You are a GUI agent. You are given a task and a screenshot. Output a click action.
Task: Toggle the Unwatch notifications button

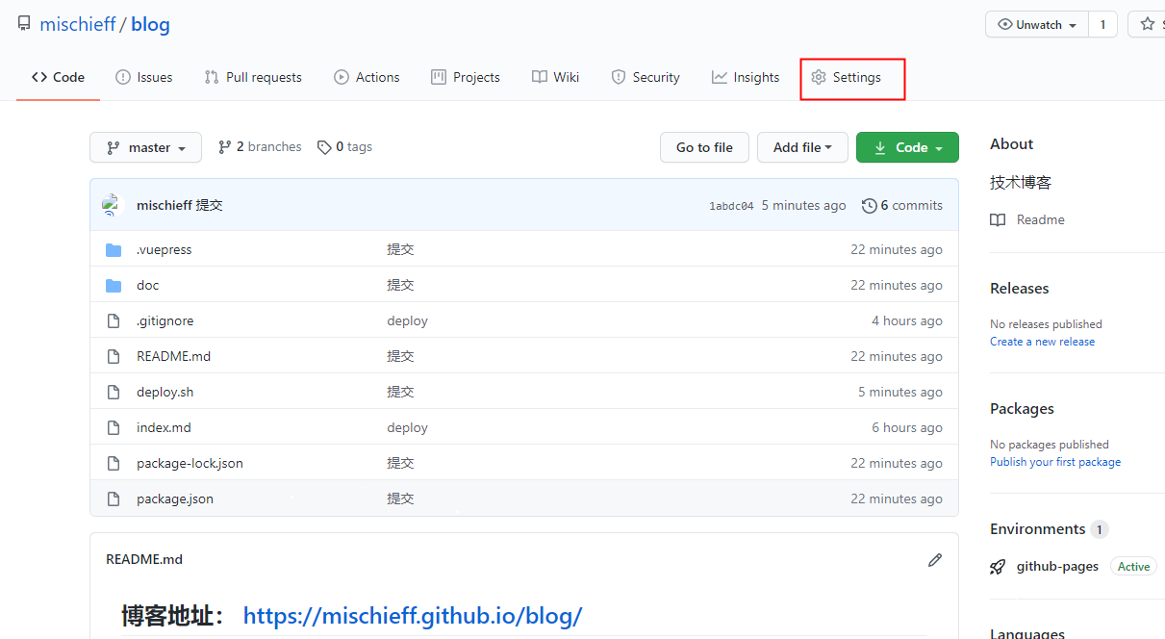tap(1037, 25)
